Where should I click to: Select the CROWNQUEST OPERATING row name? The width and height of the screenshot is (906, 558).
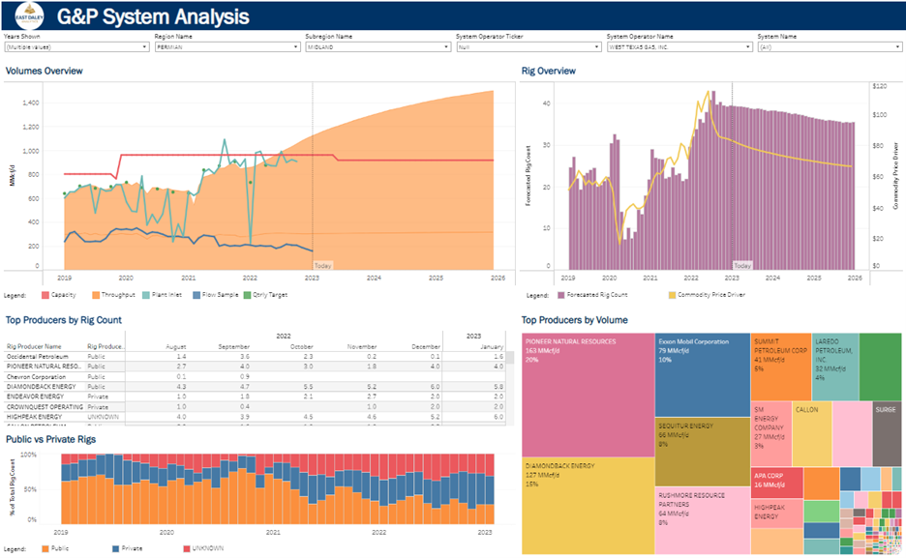click(x=45, y=407)
